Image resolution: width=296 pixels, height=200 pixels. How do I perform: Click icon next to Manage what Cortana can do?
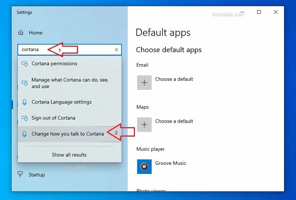tap(25, 83)
